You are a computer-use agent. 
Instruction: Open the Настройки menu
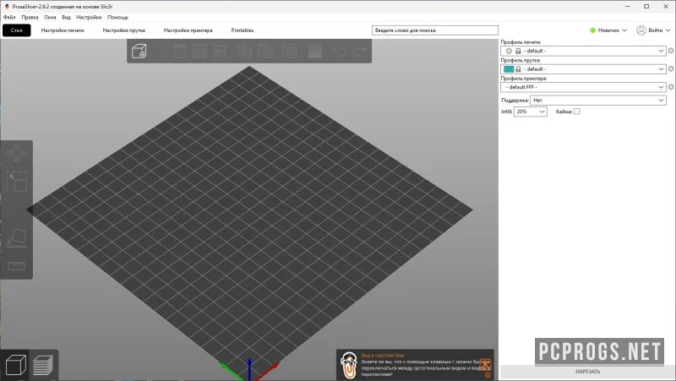coord(89,17)
